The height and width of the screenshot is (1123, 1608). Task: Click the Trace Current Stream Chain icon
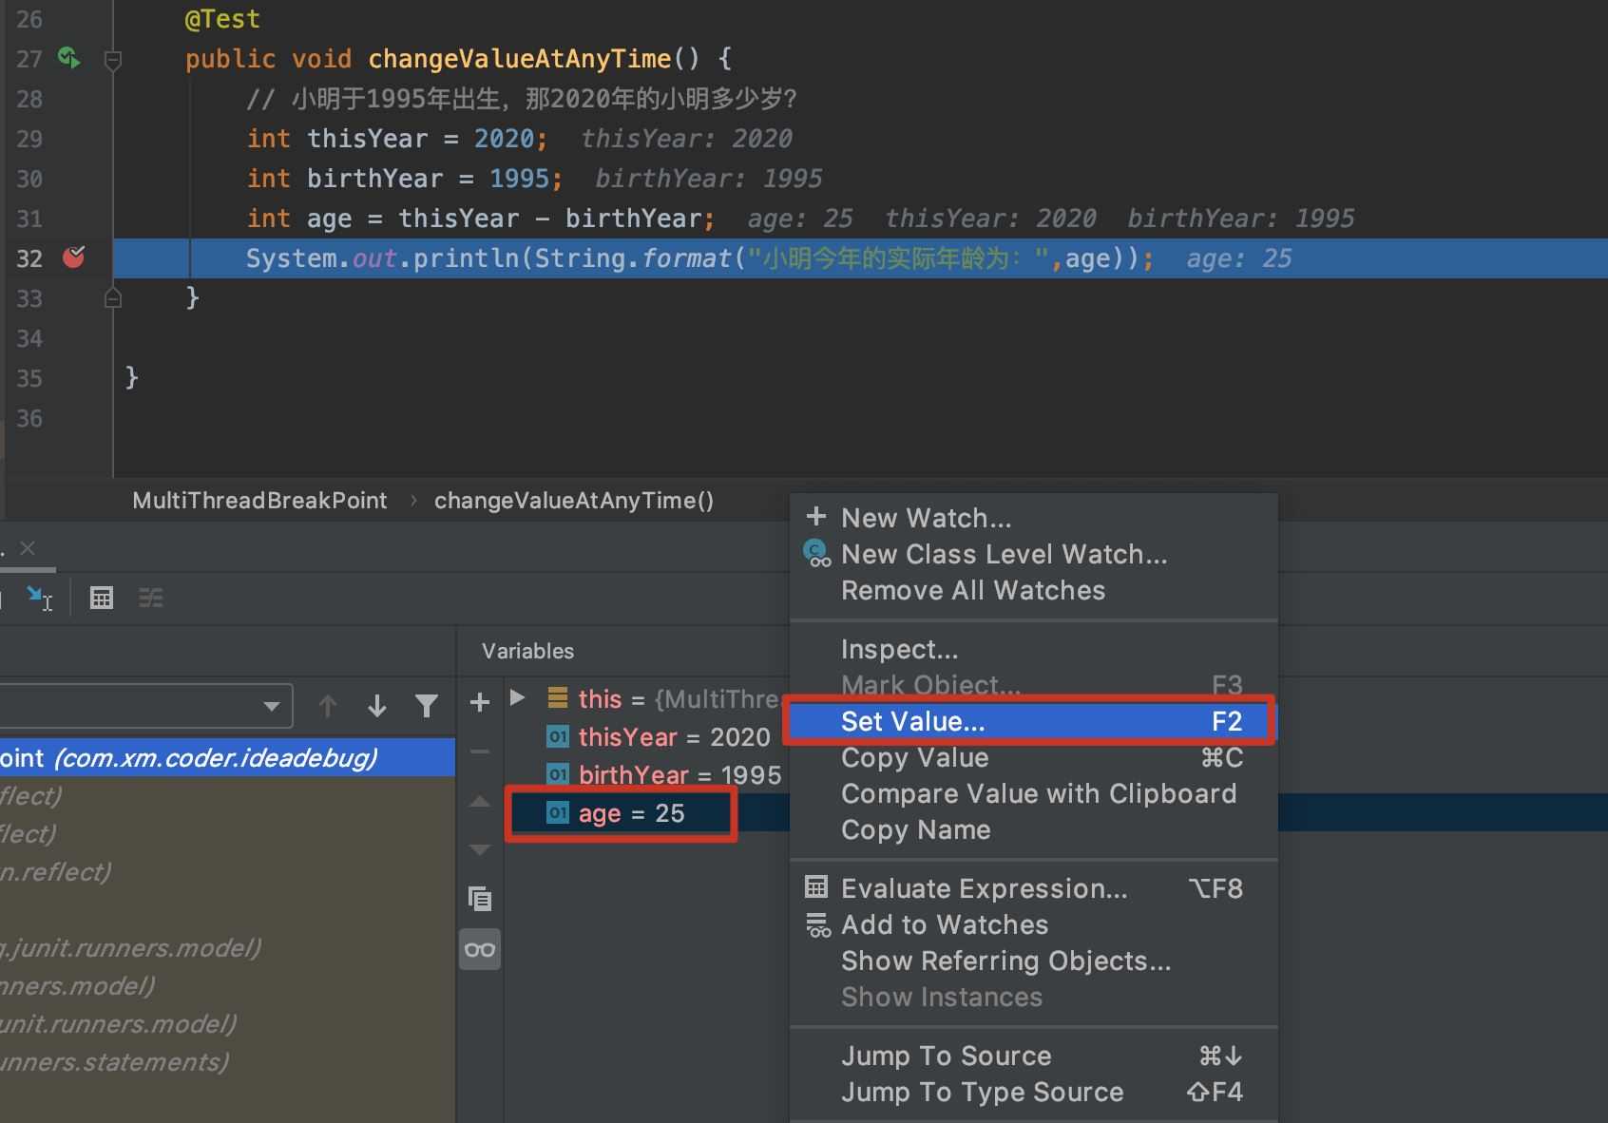click(151, 598)
